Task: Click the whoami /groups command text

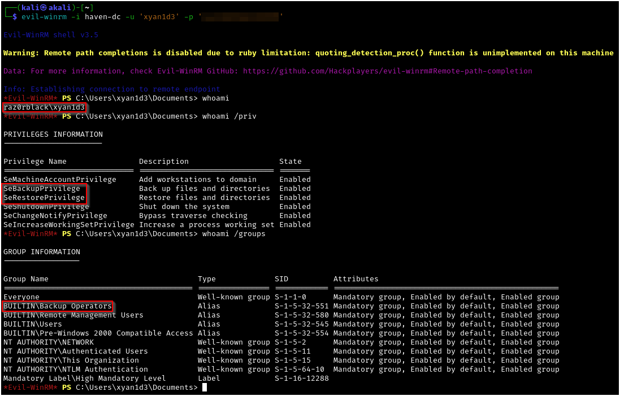Action: tap(233, 234)
